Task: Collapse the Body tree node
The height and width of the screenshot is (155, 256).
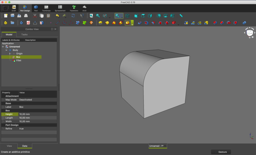Action: (6, 50)
